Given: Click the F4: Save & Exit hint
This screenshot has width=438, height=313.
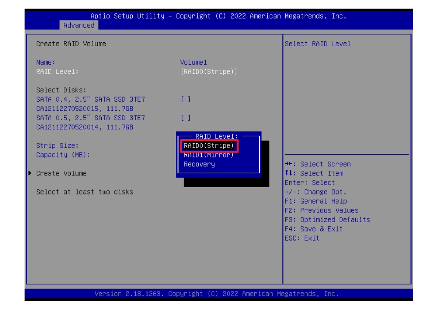Looking at the screenshot, I should tap(313, 229).
